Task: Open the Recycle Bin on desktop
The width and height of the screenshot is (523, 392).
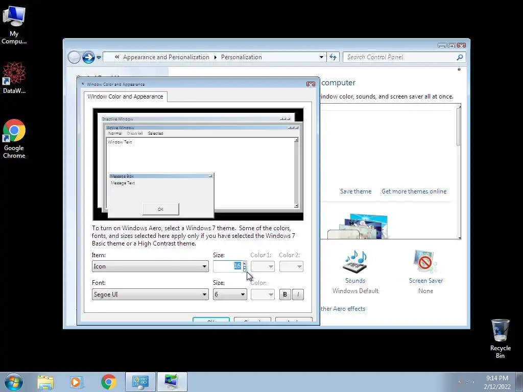Action: pyautogui.click(x=500, y=338)
